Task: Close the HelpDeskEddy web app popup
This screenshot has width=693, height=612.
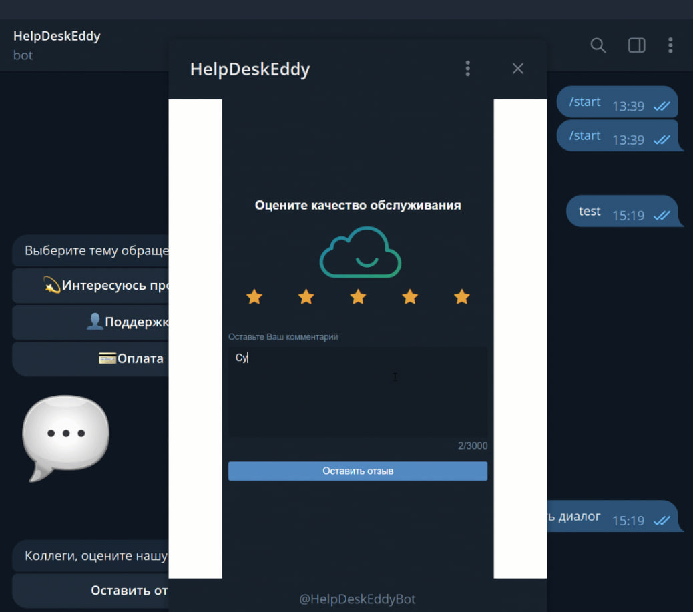Action: tap(517, 69)
